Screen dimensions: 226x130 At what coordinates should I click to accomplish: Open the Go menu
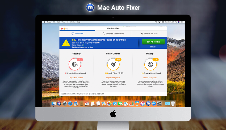coord(68,22)
